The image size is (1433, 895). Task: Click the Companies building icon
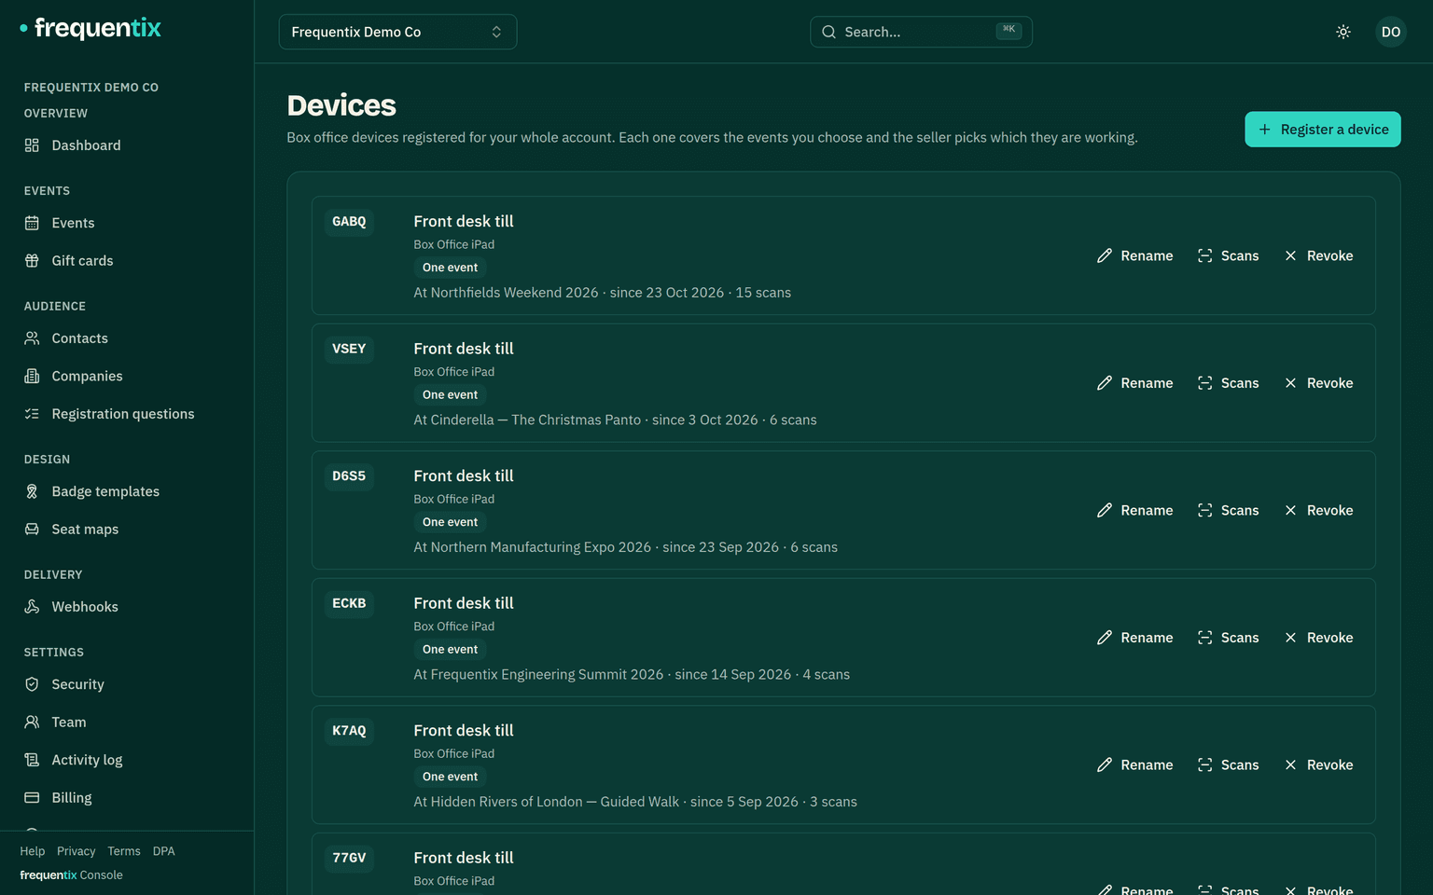click(x=32, y=376)
